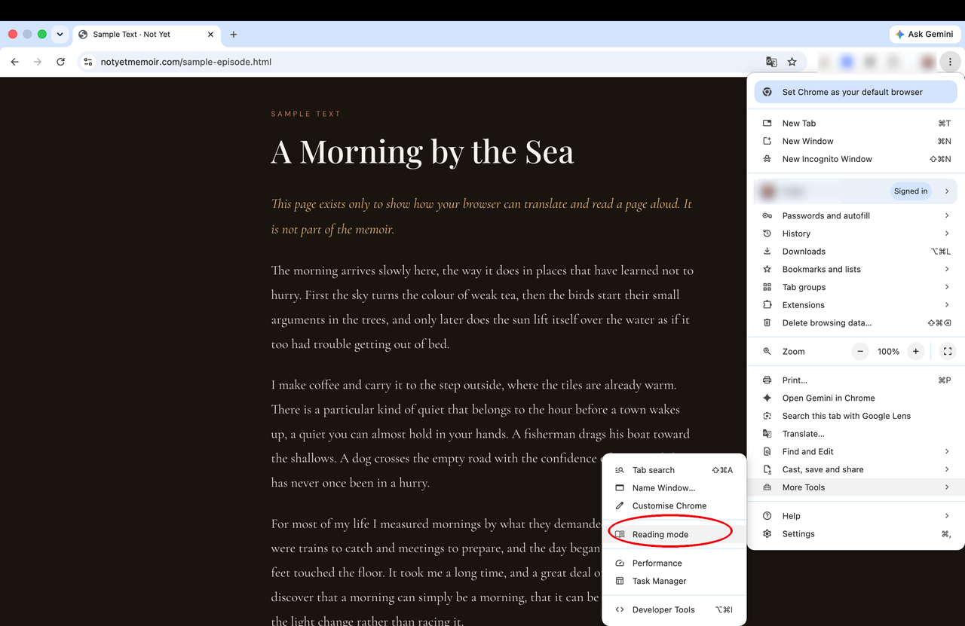
Task: Click the blue extension icon in toolbar
Action: (847, 62)
